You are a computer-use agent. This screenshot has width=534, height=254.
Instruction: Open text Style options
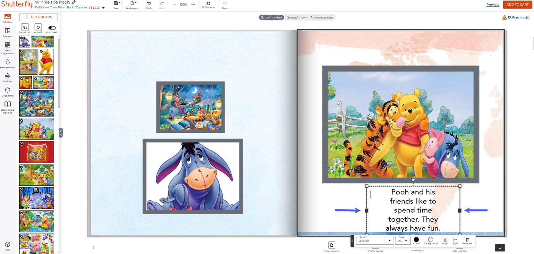[455, 241]
